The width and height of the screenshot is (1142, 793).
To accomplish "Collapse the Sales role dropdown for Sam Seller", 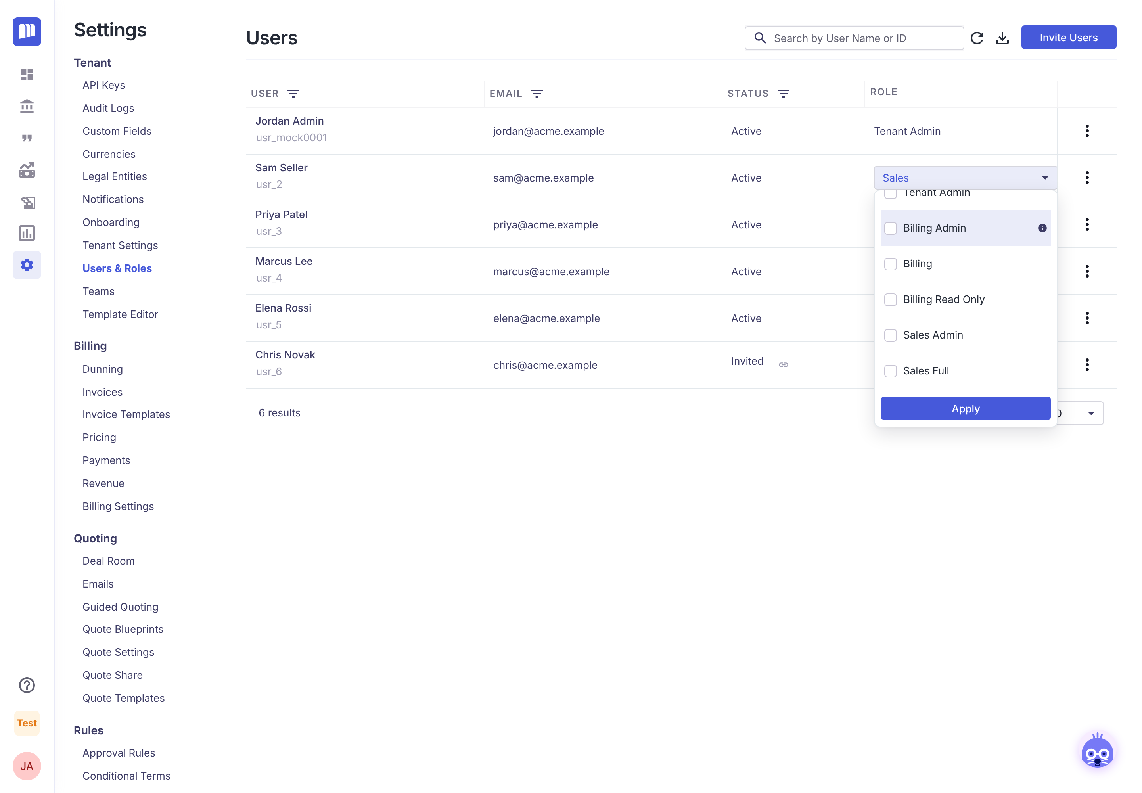I will pos(965,178).
